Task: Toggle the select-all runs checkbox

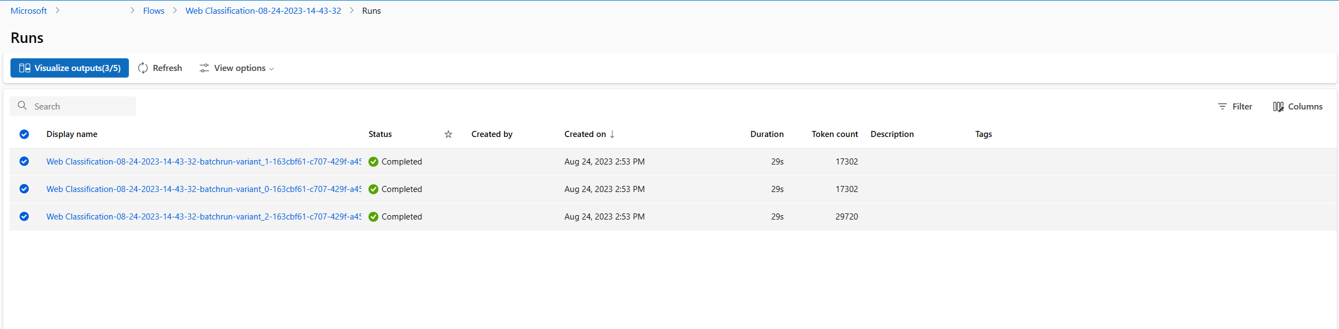Action: click(x=24, y=134)
